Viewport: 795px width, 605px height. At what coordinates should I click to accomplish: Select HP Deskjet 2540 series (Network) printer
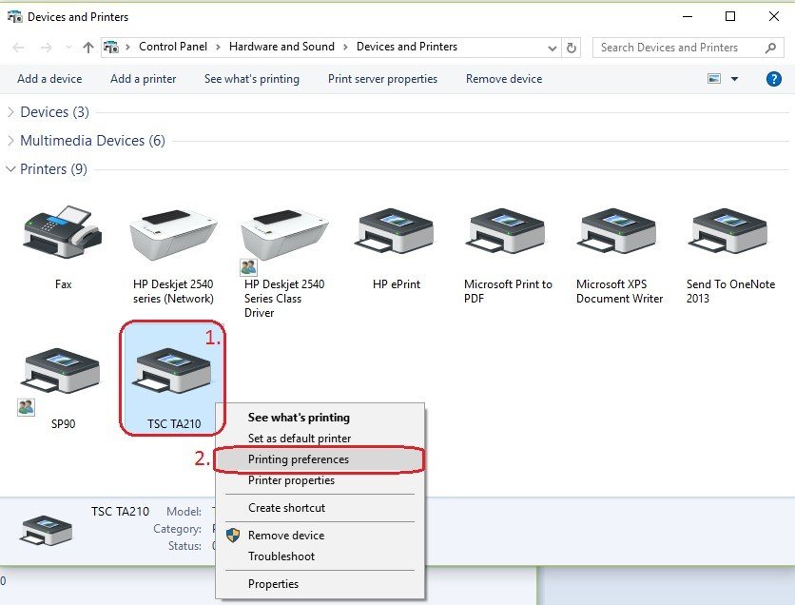pyautogui.click(x=173, y=231)
